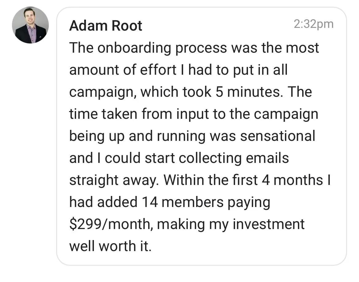Image resolution: width=359 pixels, height=282 pixels.
Task: Click the word "paying" in the message
Action: click(249, 202)
